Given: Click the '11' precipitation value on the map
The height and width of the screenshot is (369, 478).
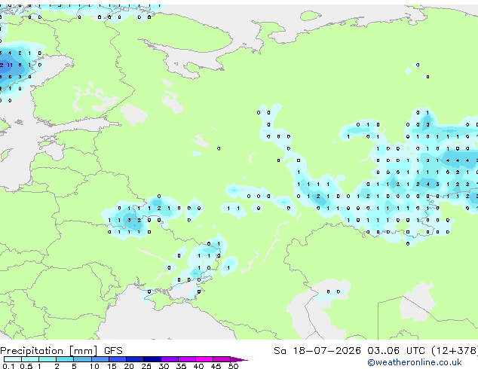Looking at the screenshot, I should (x=10, y=65).
